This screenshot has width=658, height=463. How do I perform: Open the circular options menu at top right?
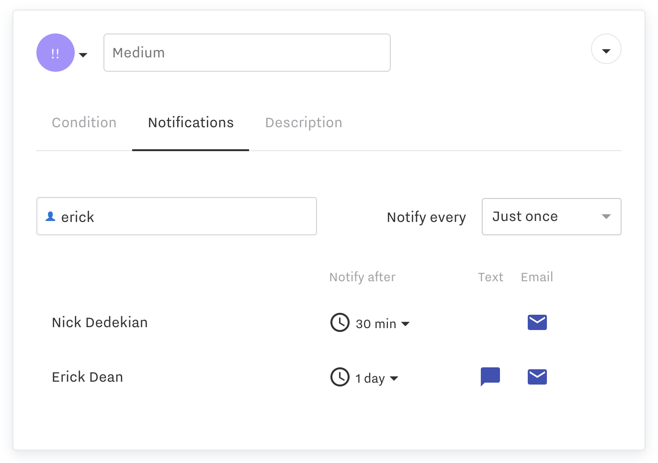point(606,49)
